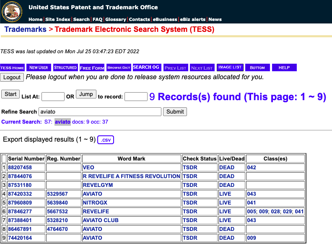Click class 042 in VEO row
Viewport: 332px width, 246px height.
coord(252,168)
